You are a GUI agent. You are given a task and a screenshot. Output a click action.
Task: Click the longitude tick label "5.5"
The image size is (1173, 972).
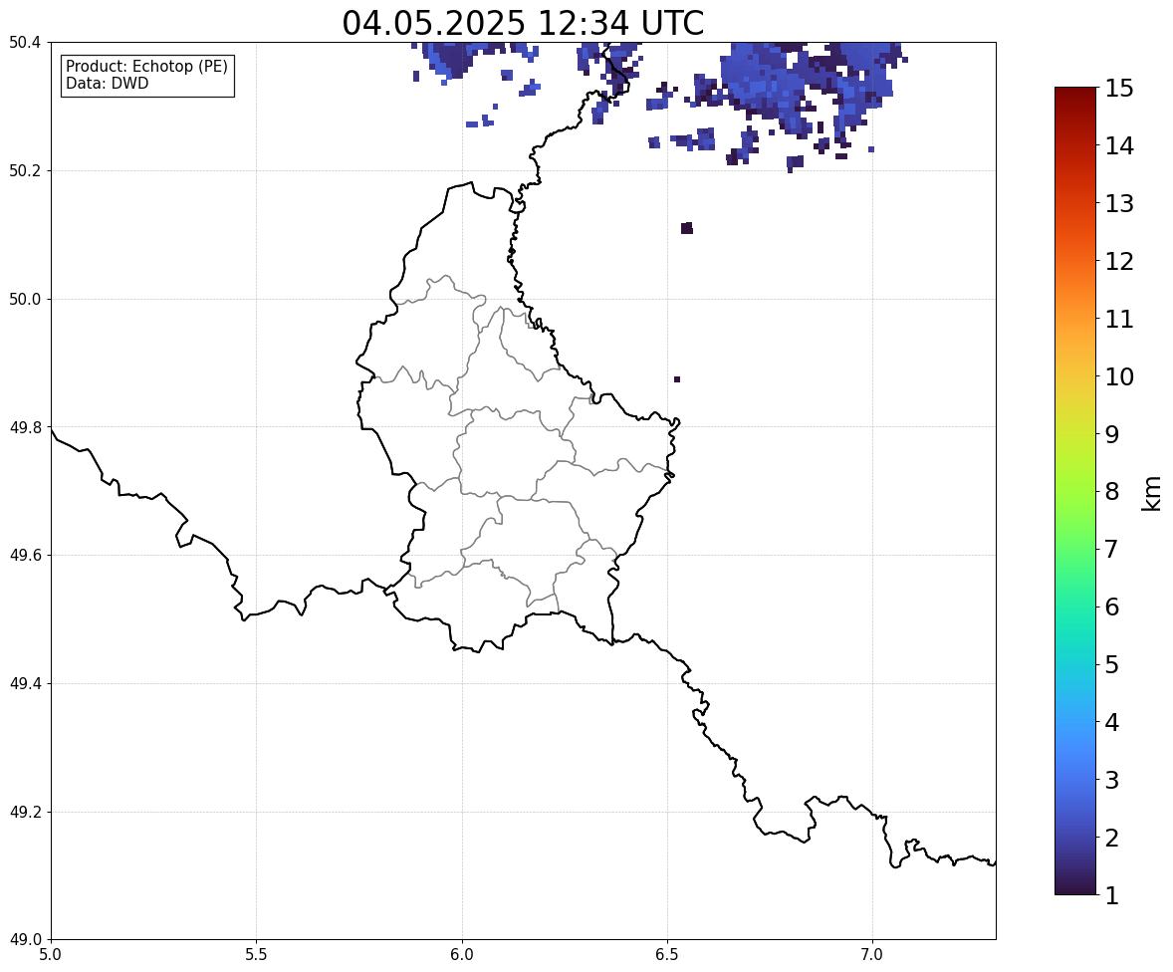click(256, 955)
